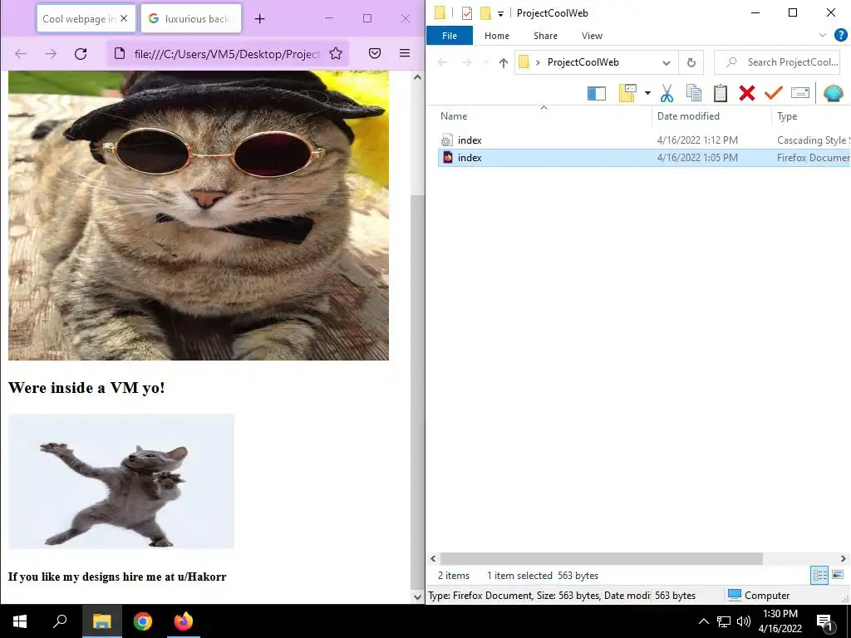Paste using the clipboard toolbar icon
Screen dimensions: 851x638
pyautogui.click(x=721, y=93)
